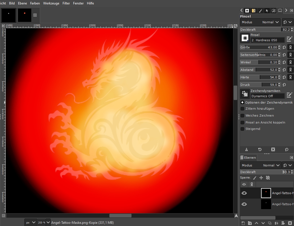Open tab configuration menu of Pinsel dock
The image size is (294, 226).
(292, 11)
